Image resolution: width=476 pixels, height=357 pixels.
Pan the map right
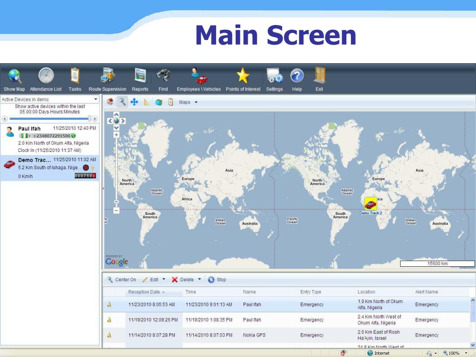coord(123,121)
